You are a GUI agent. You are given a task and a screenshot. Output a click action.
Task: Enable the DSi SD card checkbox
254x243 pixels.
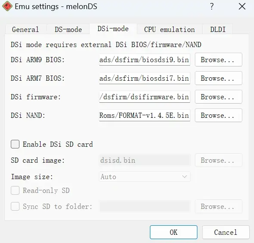coord(15,144)
